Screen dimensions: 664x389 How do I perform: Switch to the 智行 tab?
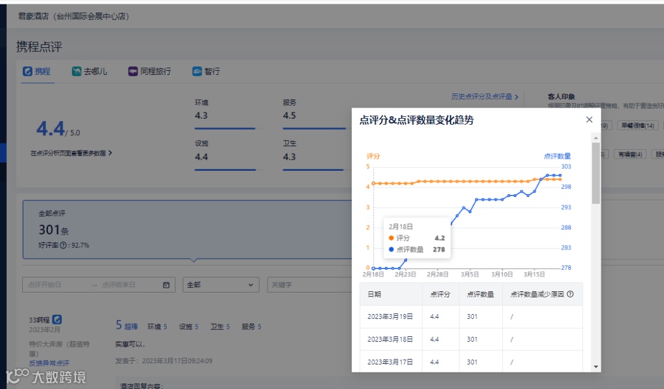pos(206,71)
